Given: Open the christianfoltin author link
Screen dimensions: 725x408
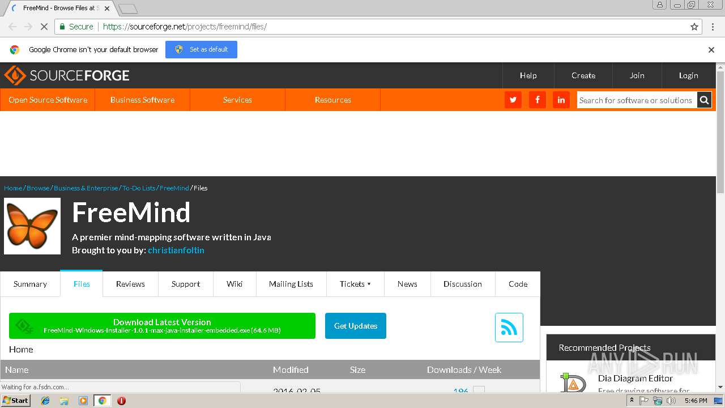Looking at the screenshot, I should [x=176, y=250].
